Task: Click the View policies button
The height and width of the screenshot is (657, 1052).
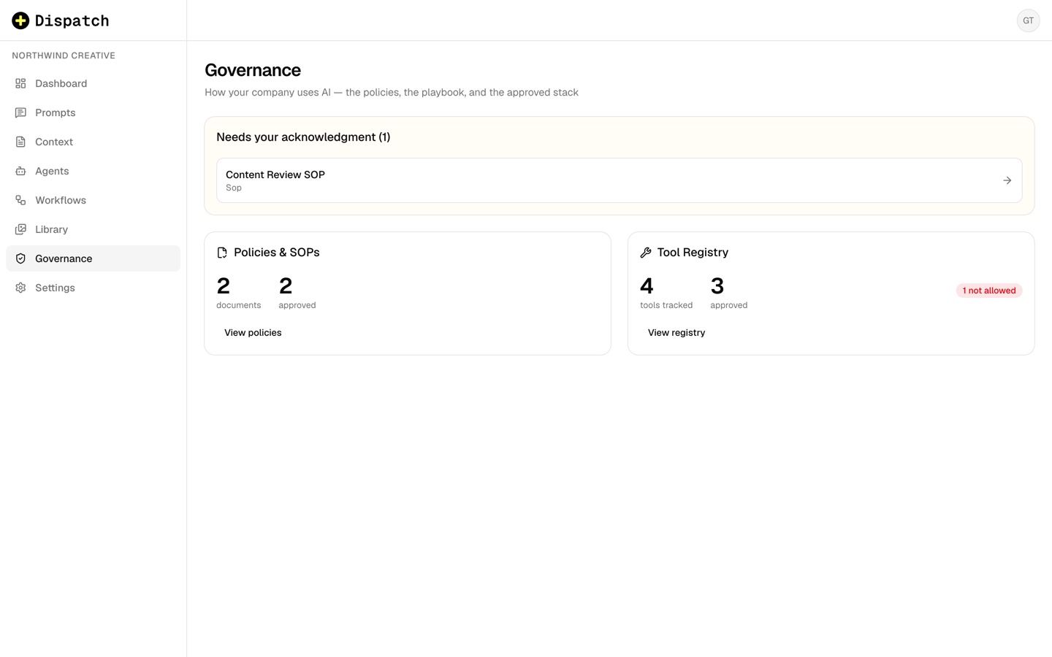Action: tap(253, 333)
